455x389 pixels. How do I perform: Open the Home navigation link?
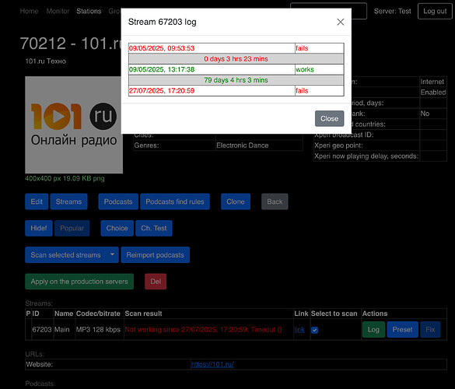(29, 11)
